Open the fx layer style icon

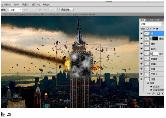coord(154,94)
